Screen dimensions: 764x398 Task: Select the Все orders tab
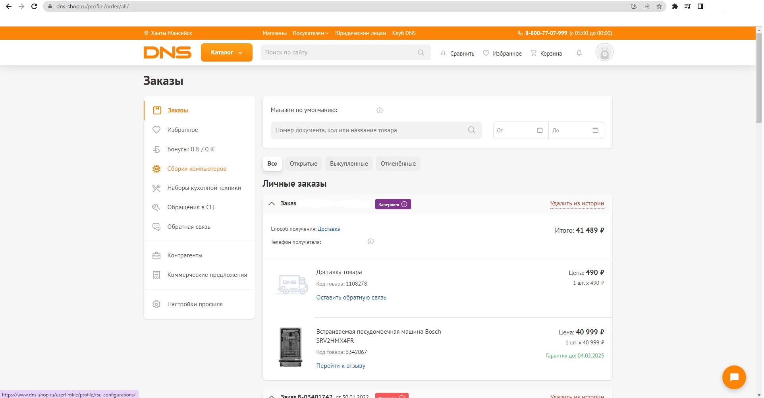coord(272,164)
